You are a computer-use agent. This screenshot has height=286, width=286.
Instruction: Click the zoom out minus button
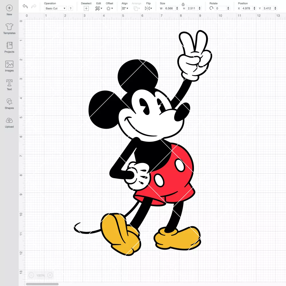pos(31,275)
